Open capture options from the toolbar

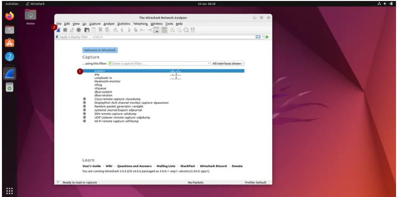point(79,30)
